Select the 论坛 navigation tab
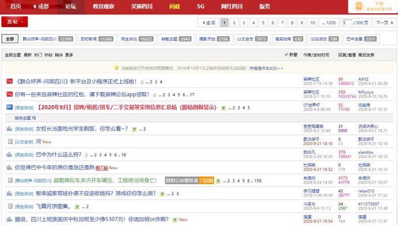 70,6
